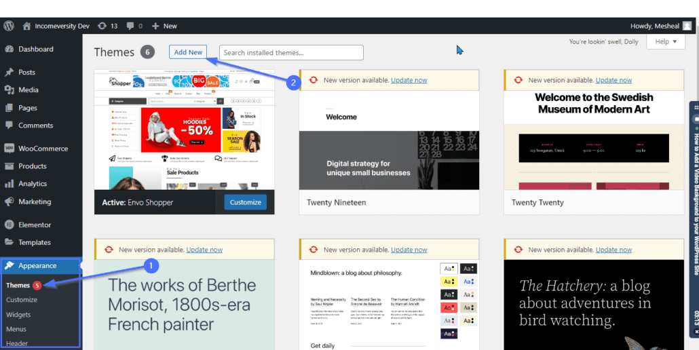Image resolution: width=699 pixels, height=350 pixels.
Task: Open the Header submenu item
Action: [17, 343]
